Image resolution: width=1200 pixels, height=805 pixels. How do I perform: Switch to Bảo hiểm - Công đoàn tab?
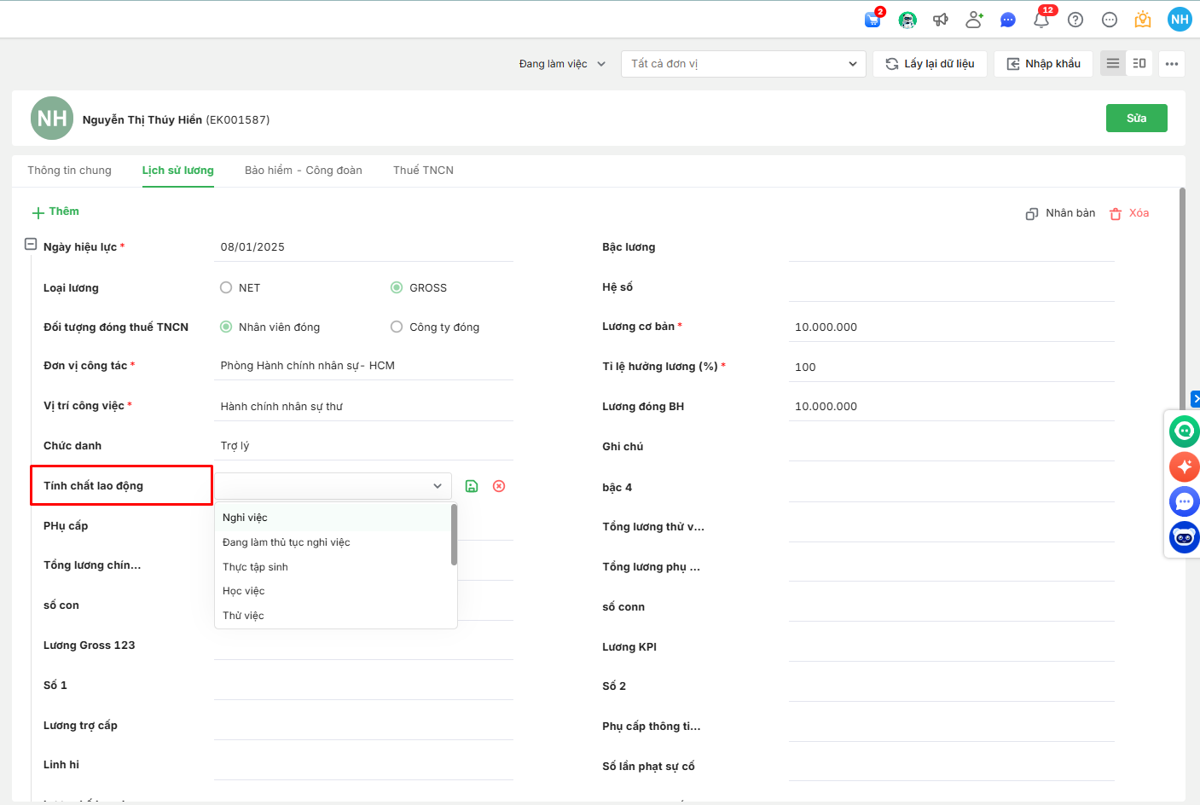click(303, 171)
